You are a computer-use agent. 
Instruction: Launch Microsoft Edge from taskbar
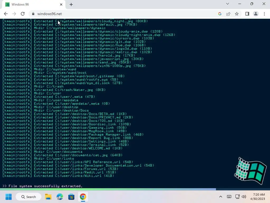pos(60,197)
